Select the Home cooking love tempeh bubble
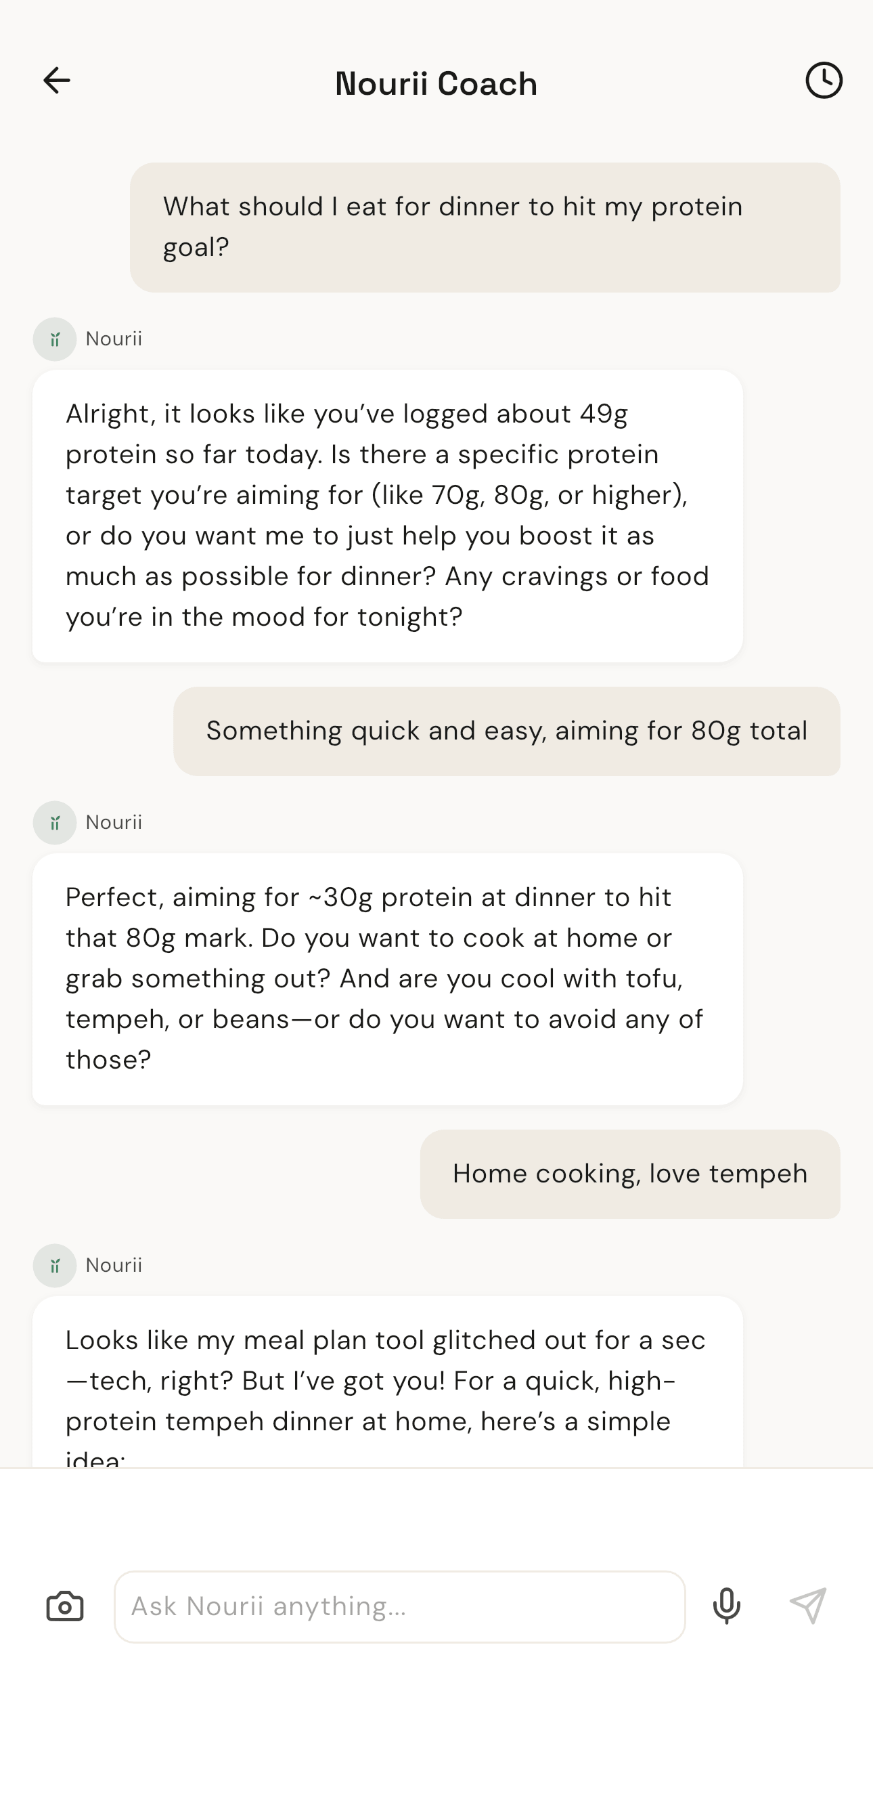The image size is (873, 1798). (629, 1174)
